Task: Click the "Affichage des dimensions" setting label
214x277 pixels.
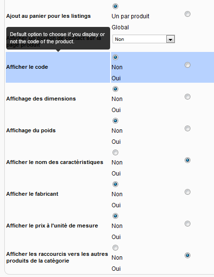Action: point(41,99)
